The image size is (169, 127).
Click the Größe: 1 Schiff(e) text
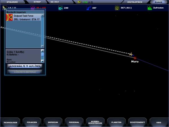(x=15, y=52)
